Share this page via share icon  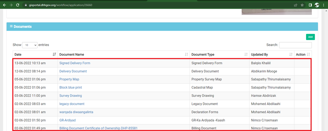296,5
